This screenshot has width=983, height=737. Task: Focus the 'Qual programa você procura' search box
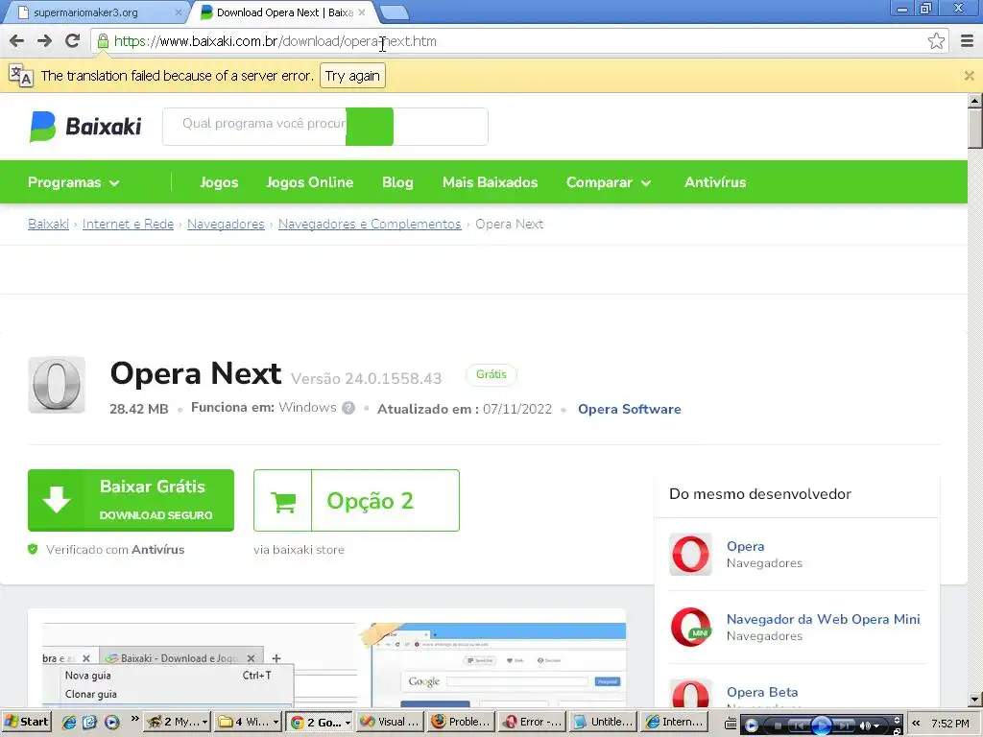(324, 127)
